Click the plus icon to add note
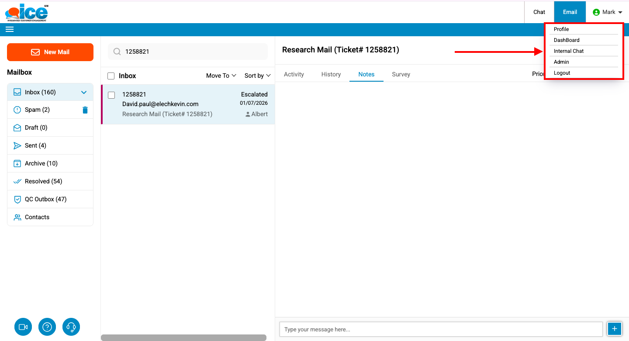The width and height of the screenshot is (629, 341). point(614,329)
